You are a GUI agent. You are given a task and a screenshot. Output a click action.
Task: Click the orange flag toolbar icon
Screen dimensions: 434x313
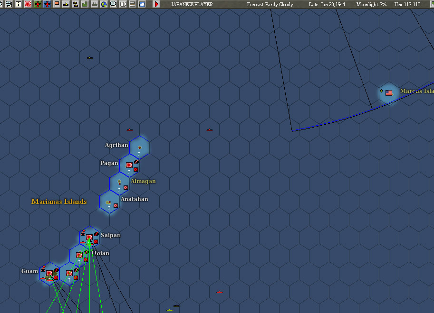tap(57, 4)
